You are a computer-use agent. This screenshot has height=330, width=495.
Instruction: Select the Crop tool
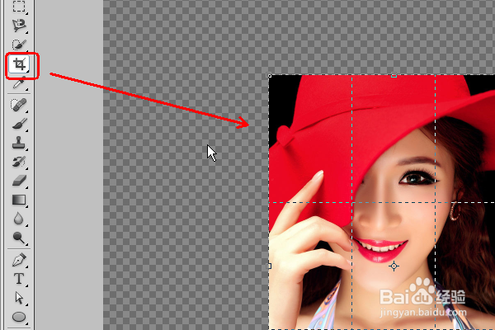tap(19, 64)
